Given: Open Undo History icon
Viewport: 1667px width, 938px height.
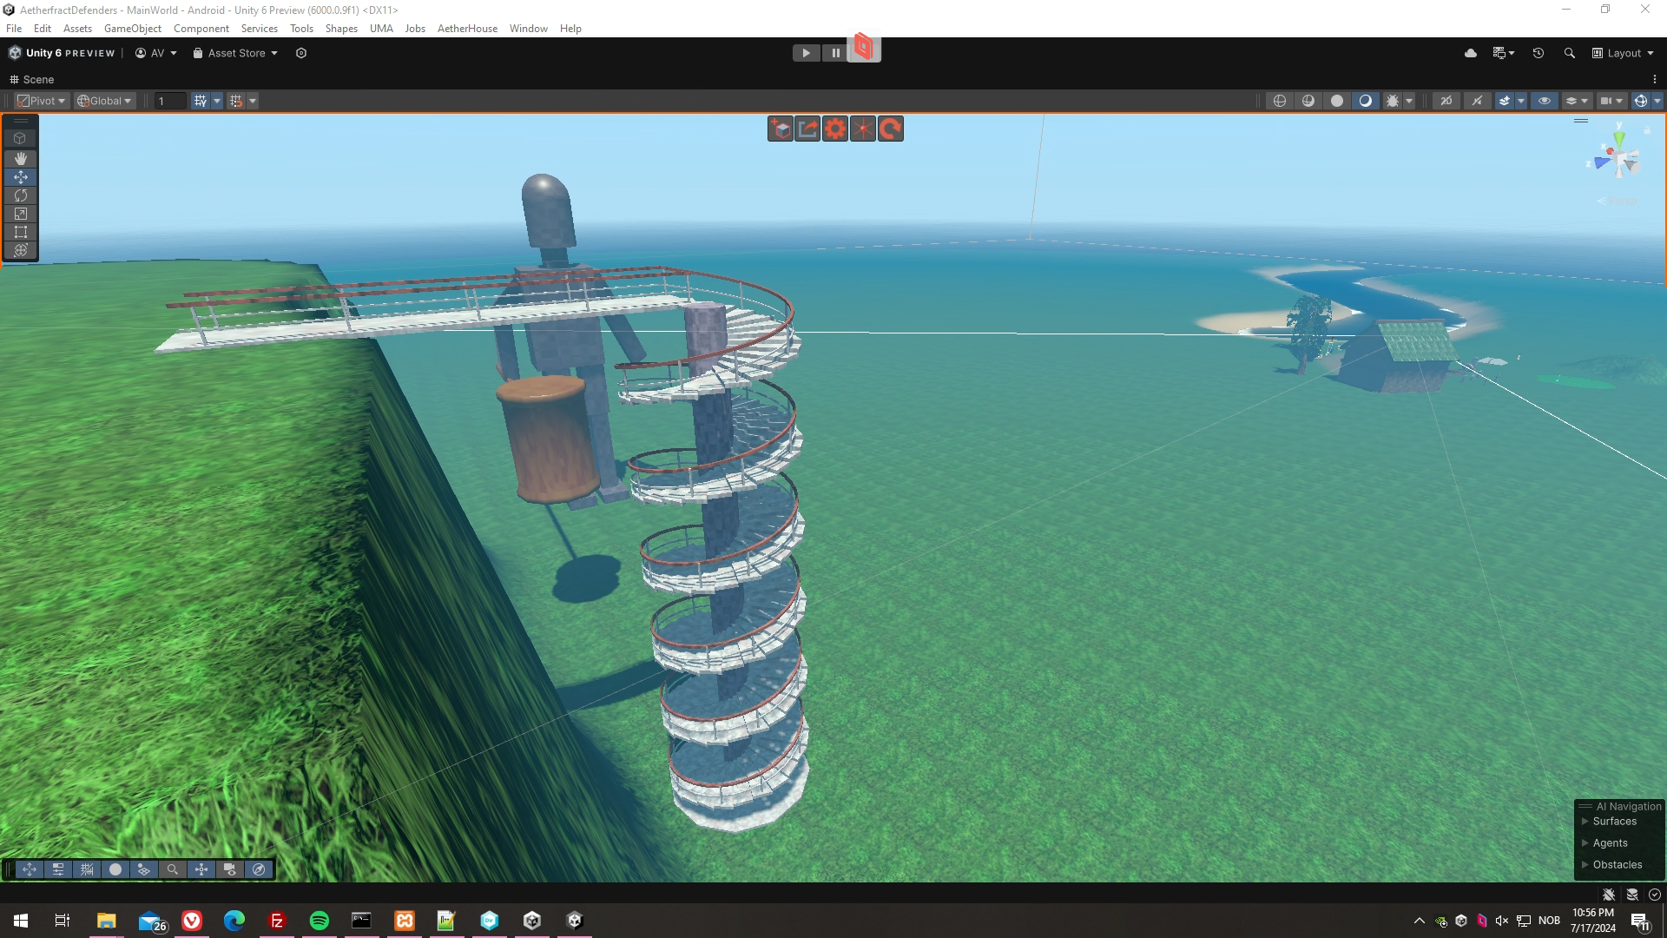Looking at the screenshot, I should (x=1538, y=53).
